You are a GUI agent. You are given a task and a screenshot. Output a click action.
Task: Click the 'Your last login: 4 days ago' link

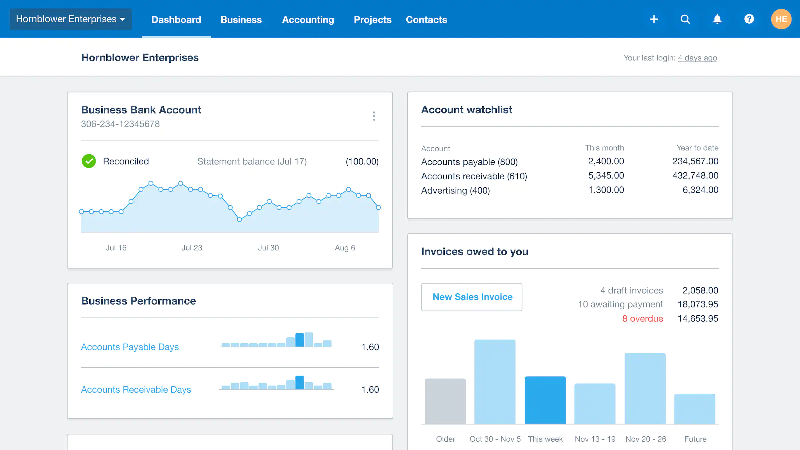tap(698, 58)
